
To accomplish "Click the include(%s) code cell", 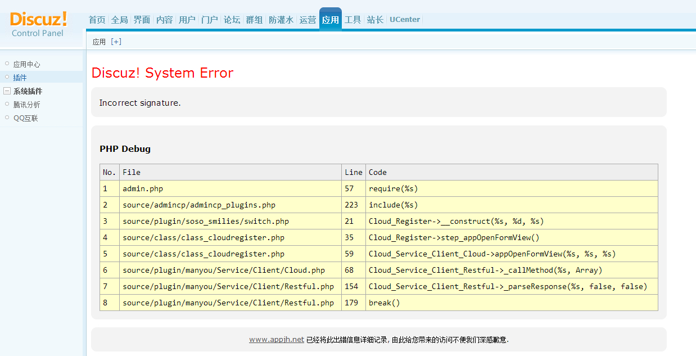I will pos(512,205).
